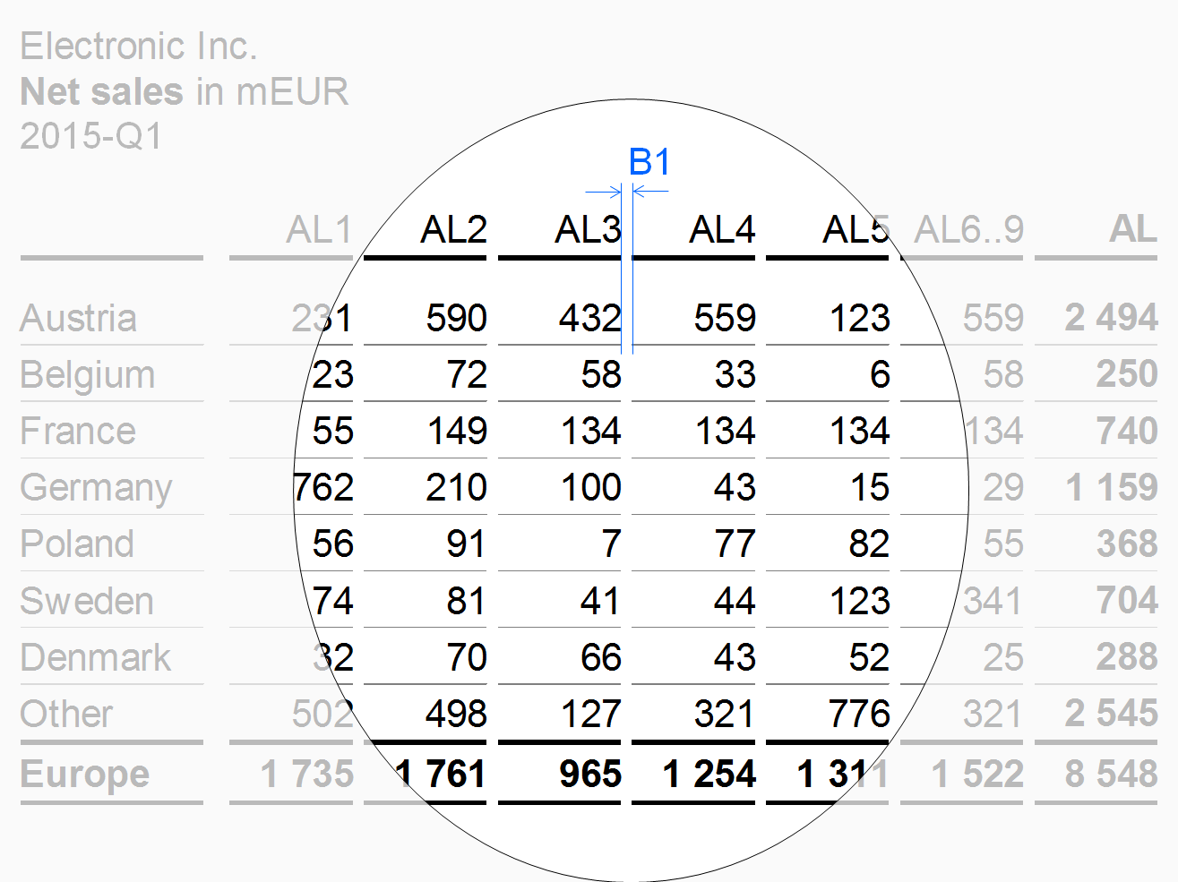Click the Sweden AL5 value 123
Viewport: 1178px width, 882px height.
(860, 602)
